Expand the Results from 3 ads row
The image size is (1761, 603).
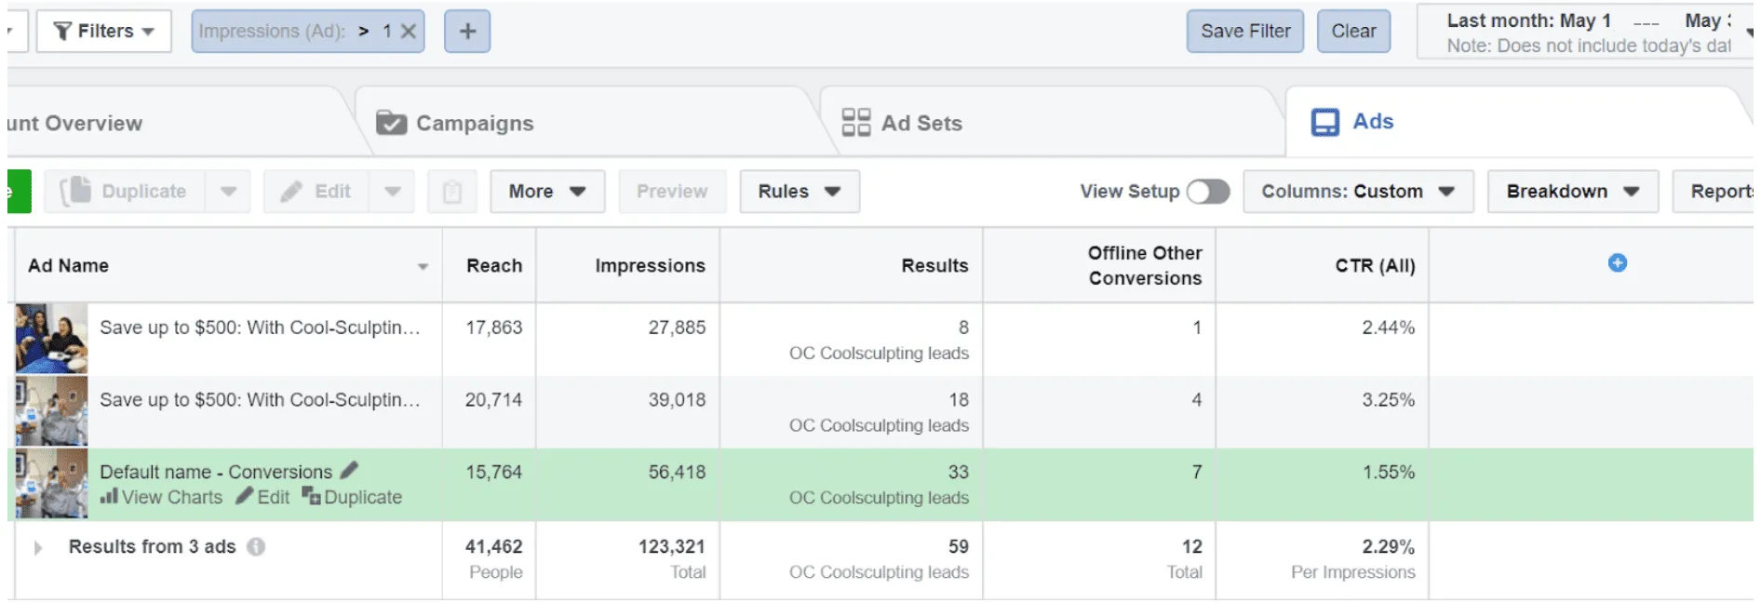click(x=38, y=547)
